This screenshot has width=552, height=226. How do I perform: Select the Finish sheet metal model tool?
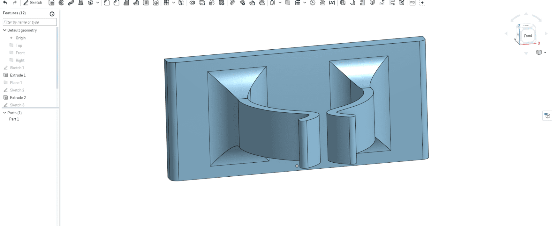(x=402, y=3)
